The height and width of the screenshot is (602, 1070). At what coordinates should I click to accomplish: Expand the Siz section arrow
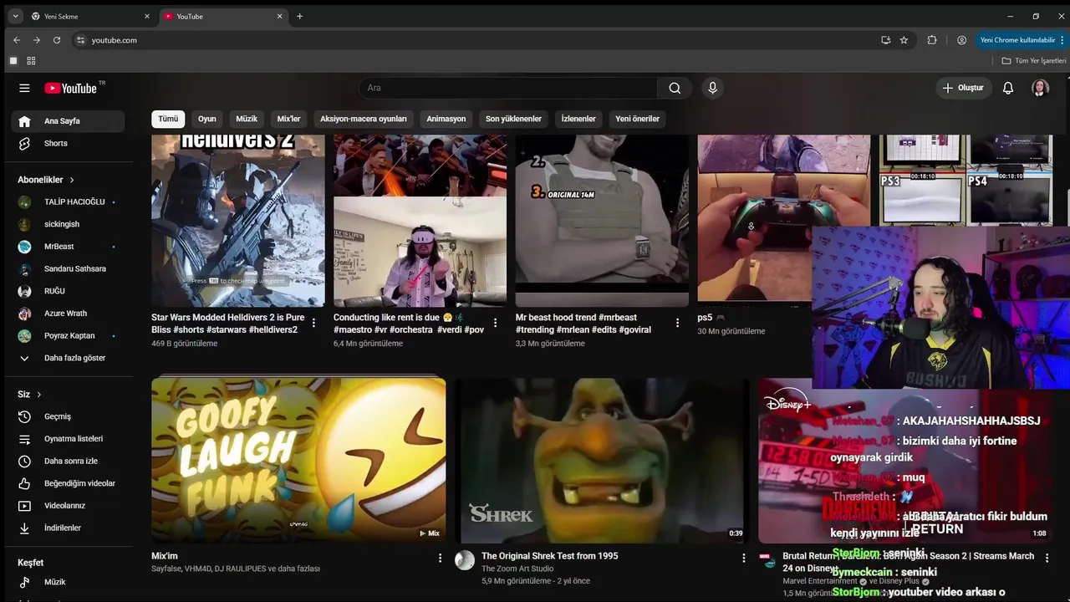coord(38,395)
